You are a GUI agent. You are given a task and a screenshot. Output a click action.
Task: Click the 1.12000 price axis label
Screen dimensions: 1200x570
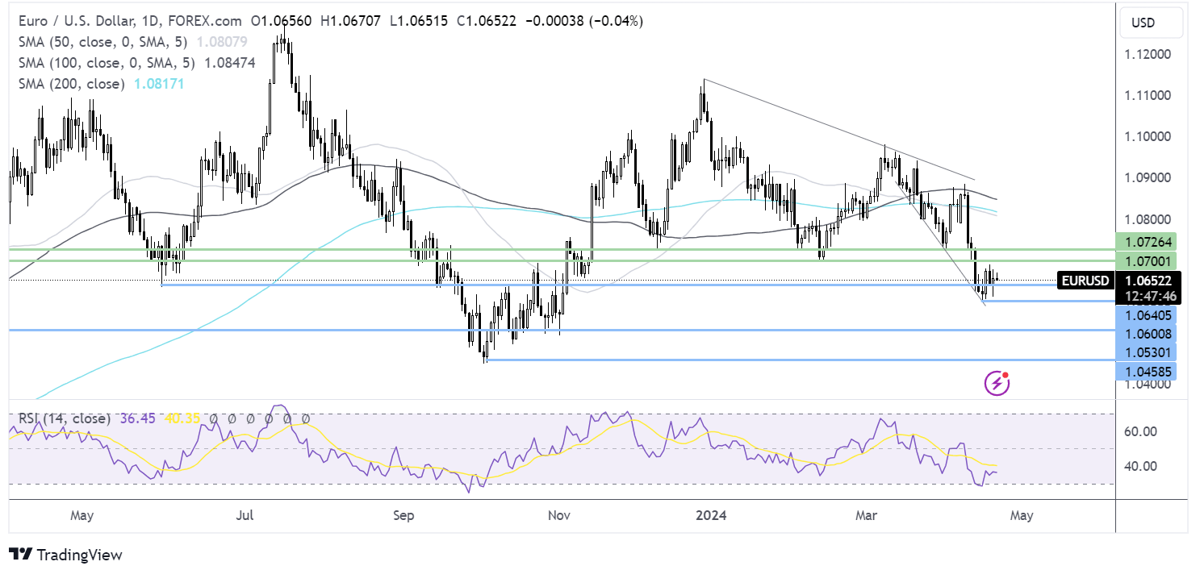coord(1149,54)
